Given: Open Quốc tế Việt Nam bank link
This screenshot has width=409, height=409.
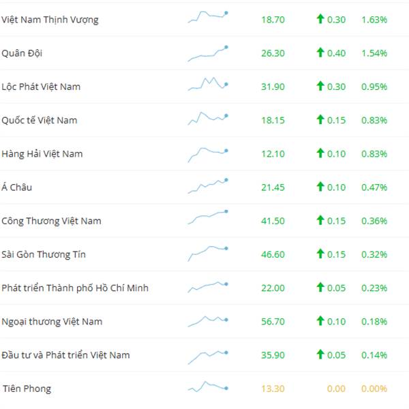Looking at the screenshot, I should click(x=40, y=120).
